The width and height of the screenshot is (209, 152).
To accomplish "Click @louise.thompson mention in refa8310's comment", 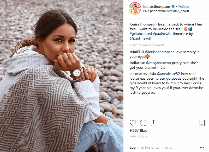I will (160, 52).
